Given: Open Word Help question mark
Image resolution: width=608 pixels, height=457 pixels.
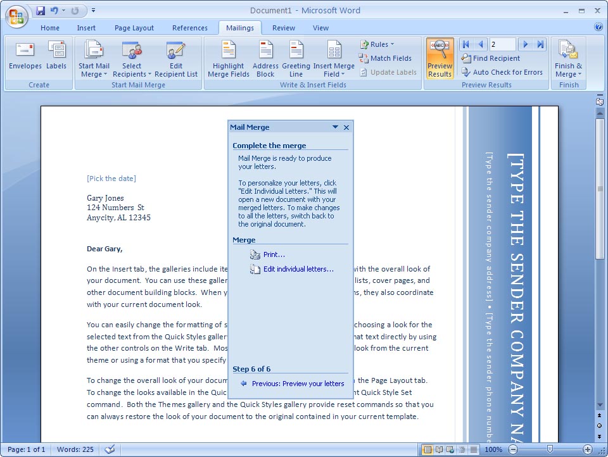Looking at the screenshot, I should click(598, 27).
